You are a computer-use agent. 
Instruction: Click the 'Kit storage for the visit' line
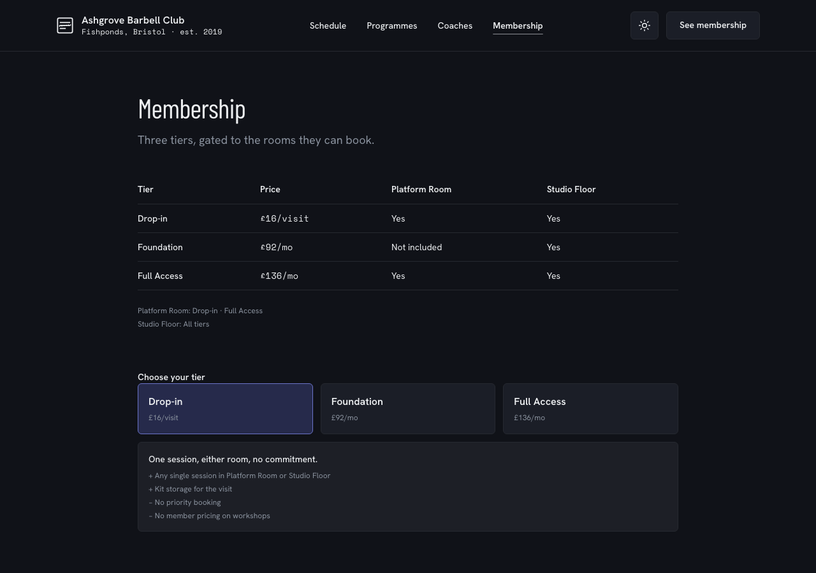point(190,489)
